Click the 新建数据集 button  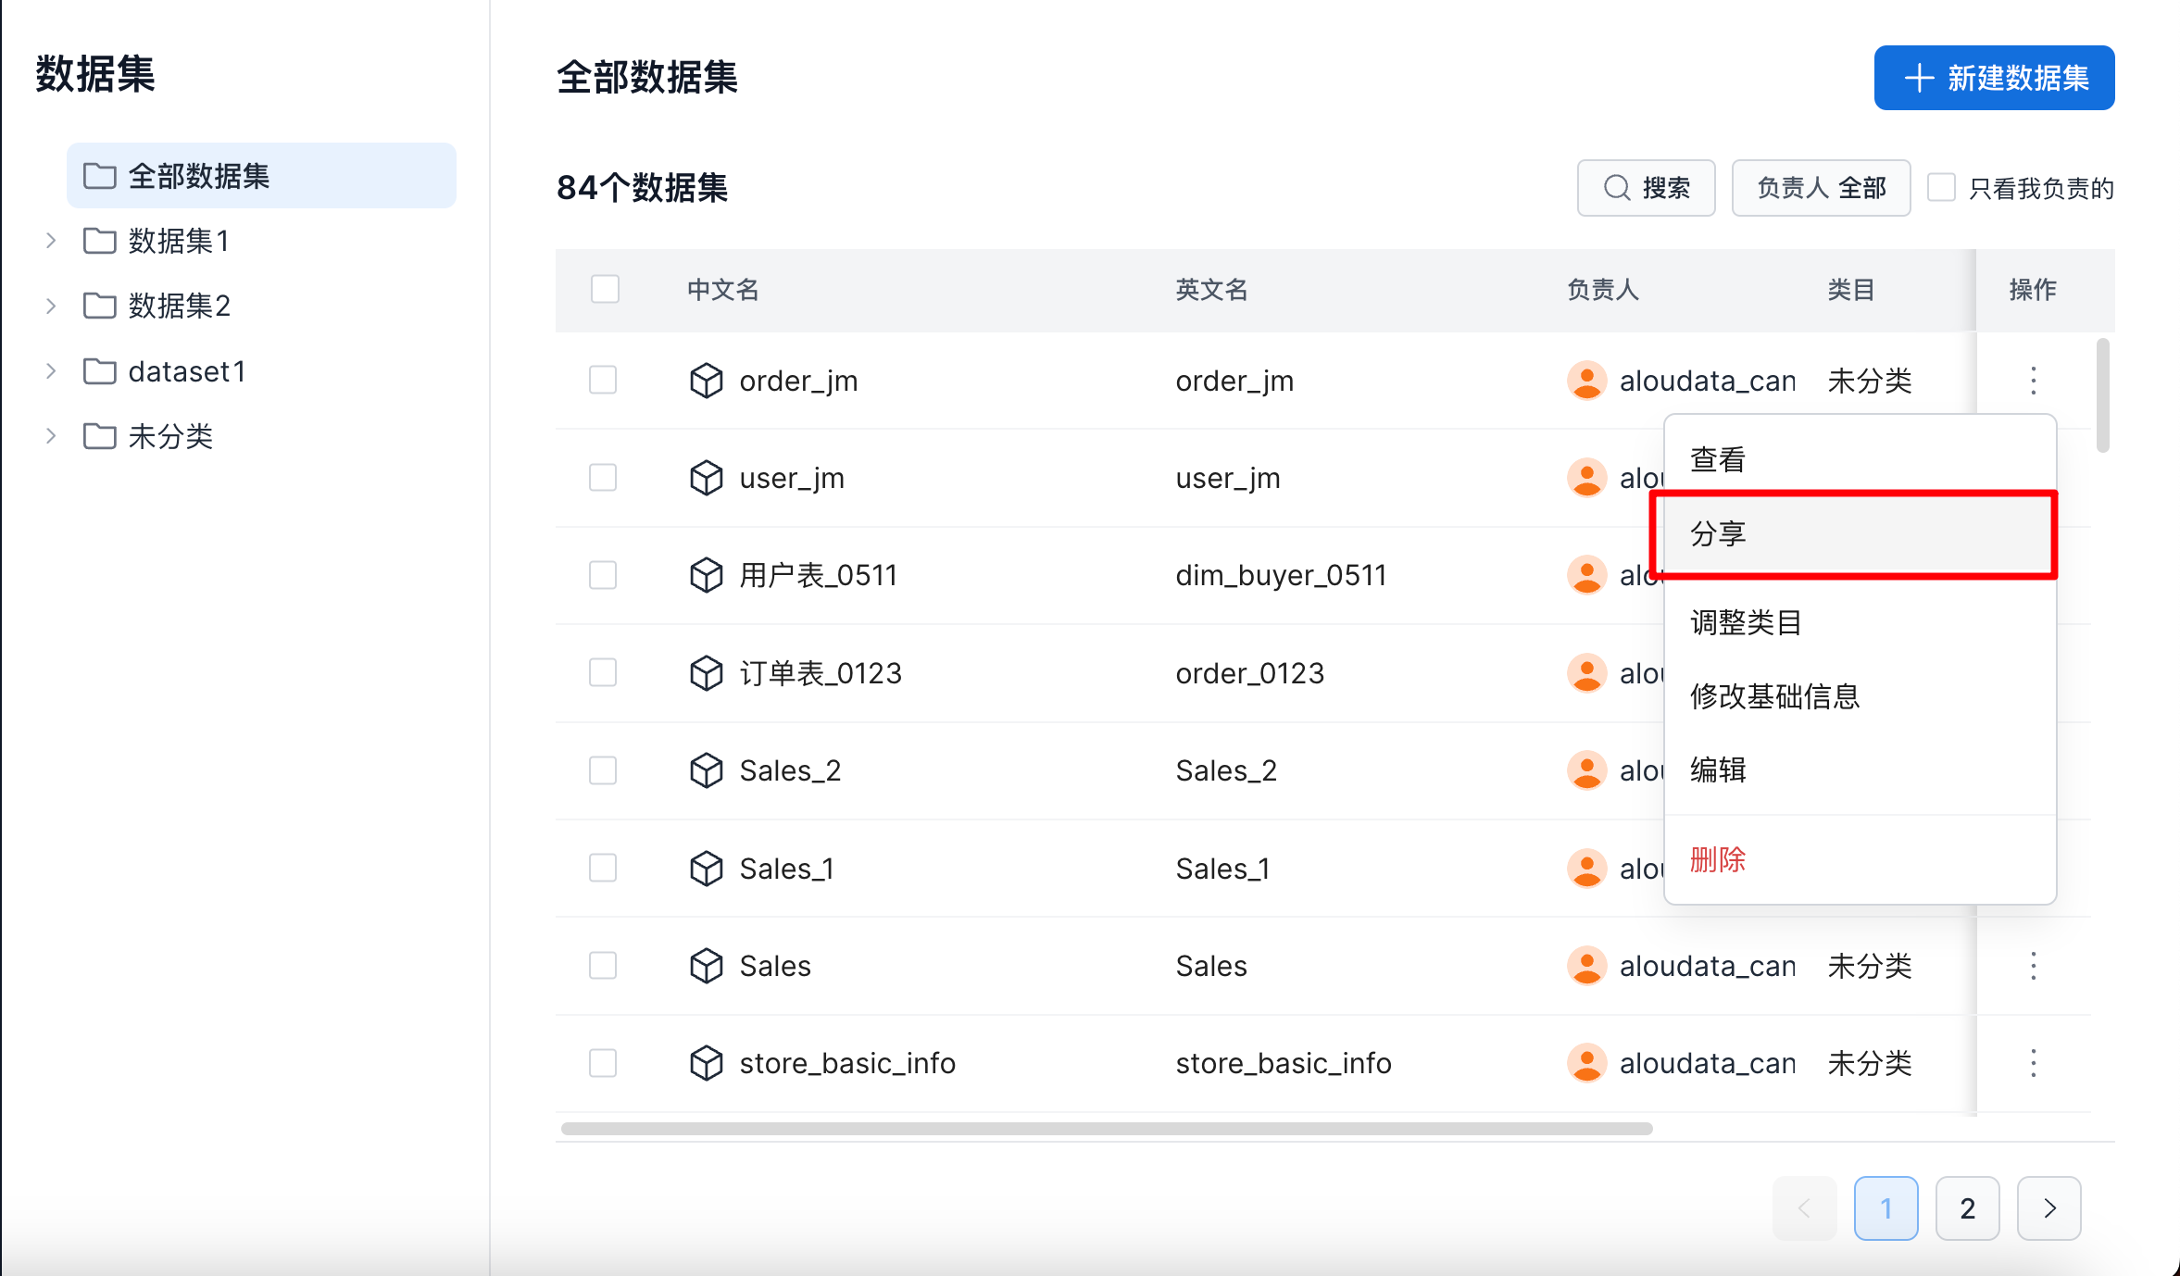click(x=1994, y=78)
